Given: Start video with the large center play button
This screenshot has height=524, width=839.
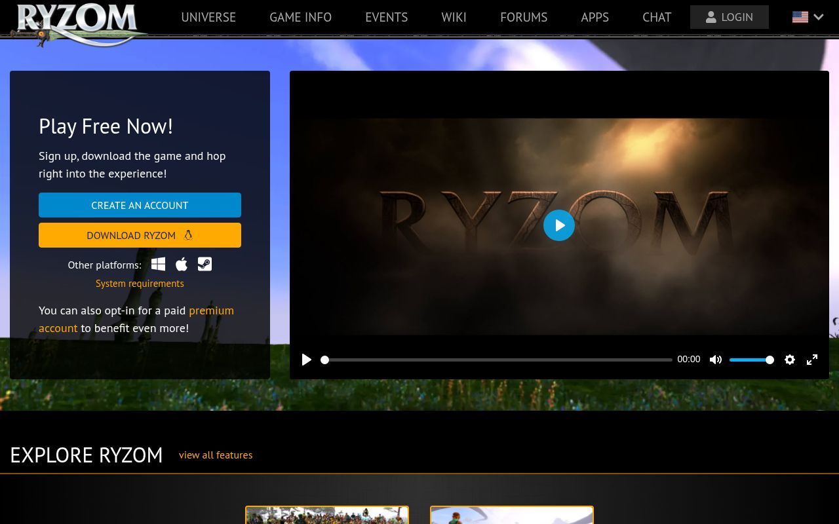Looking at the screenshot, I should point(559,225).
